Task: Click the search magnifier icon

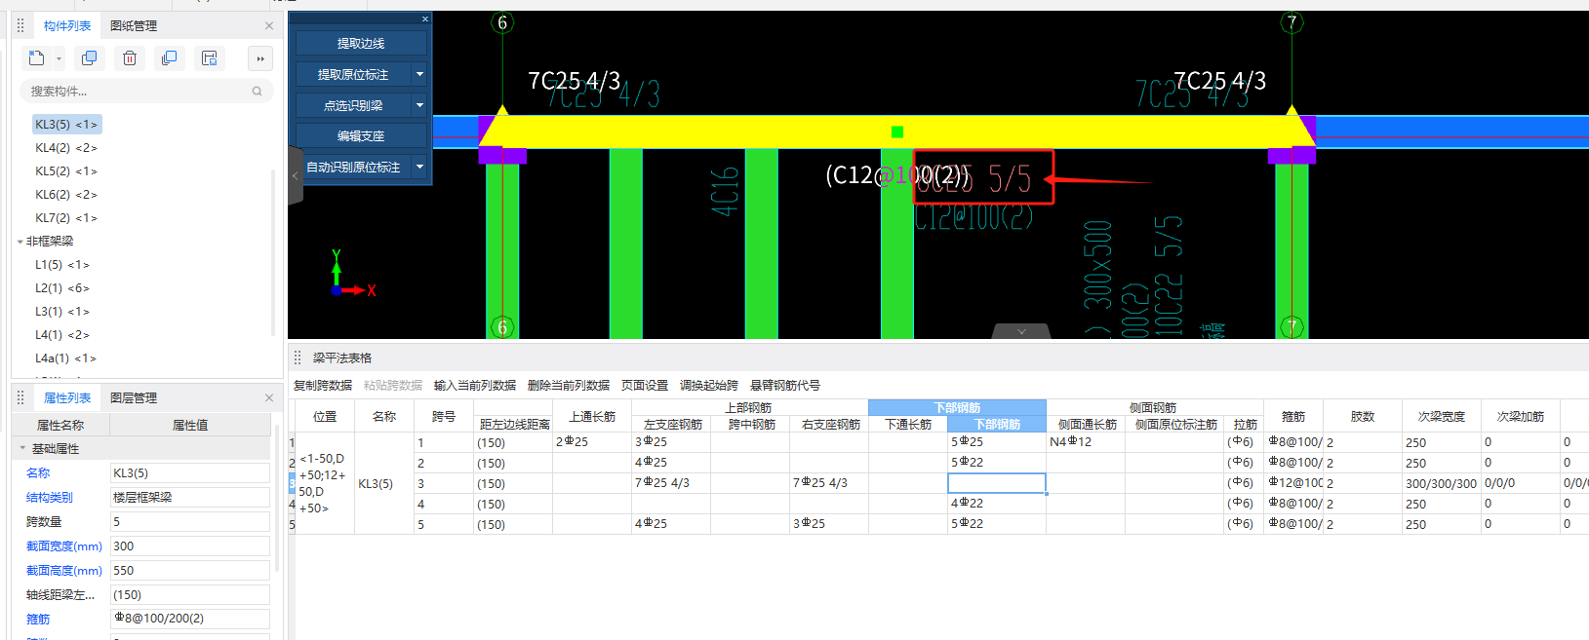Action: coord(258,91)
